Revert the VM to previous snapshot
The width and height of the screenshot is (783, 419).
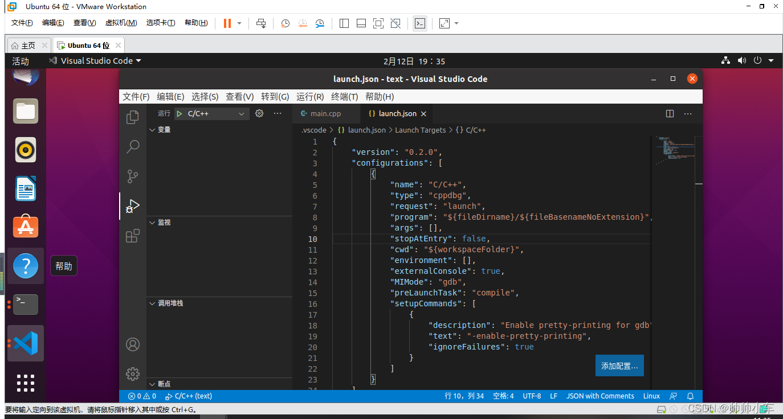point(303,23)
